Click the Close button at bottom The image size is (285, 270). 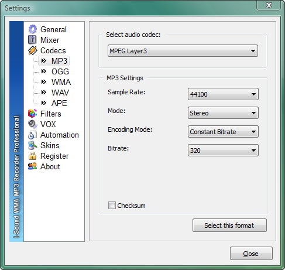click(x=251, y=254)
